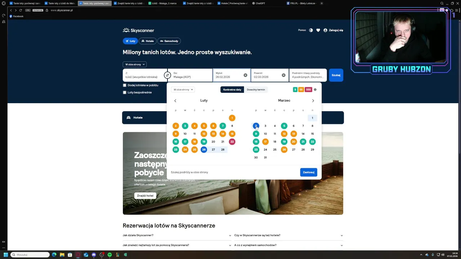461x259 pixels.
Task: Click the www.skyscanner.pl address bar
Action: 62,10
